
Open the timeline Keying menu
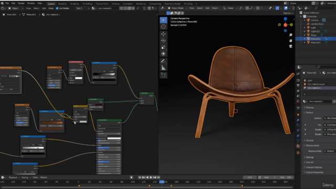pos(26,177)
